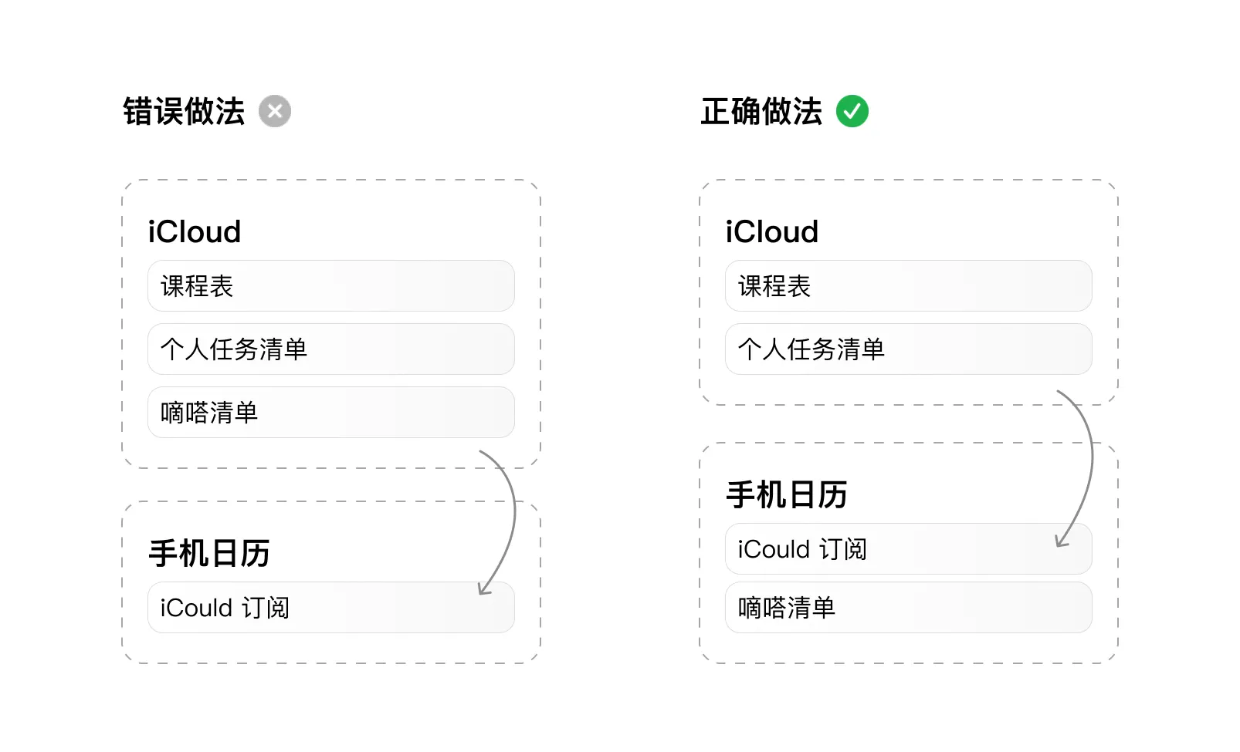1240x752 pixels.
Task: Select 个人任务清单 in the 正确做法 column
Action: click(x=908, y=349)
